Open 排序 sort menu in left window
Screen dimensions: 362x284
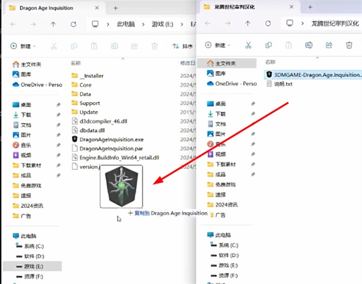coord(183,47)
